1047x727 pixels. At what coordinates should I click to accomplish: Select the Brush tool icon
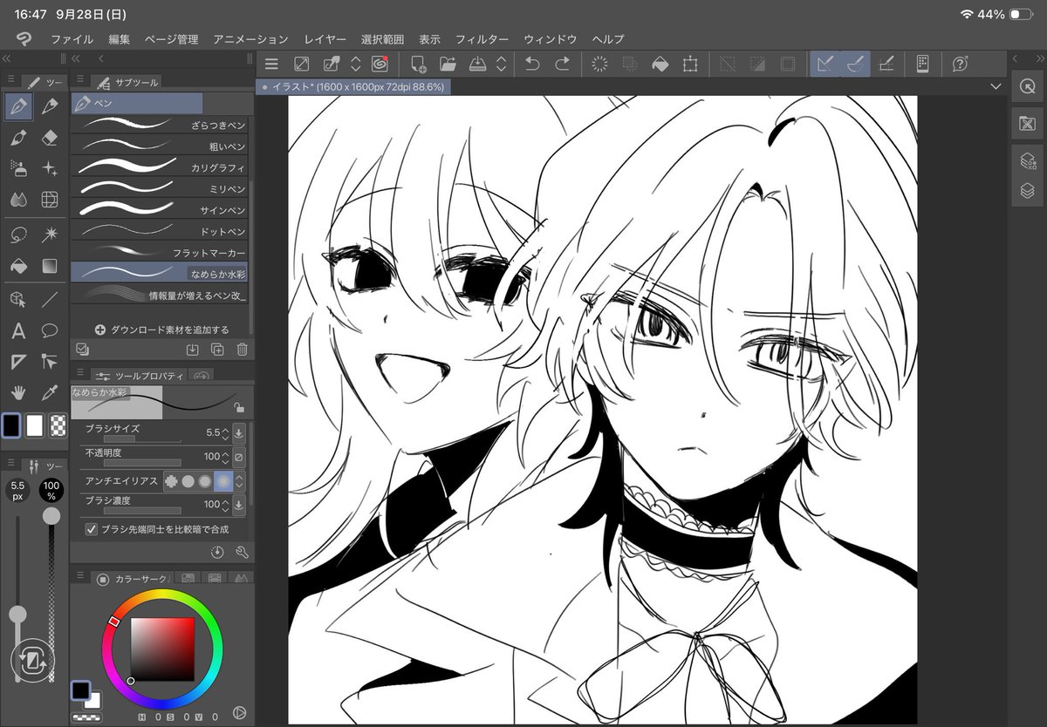coord(18,138)
